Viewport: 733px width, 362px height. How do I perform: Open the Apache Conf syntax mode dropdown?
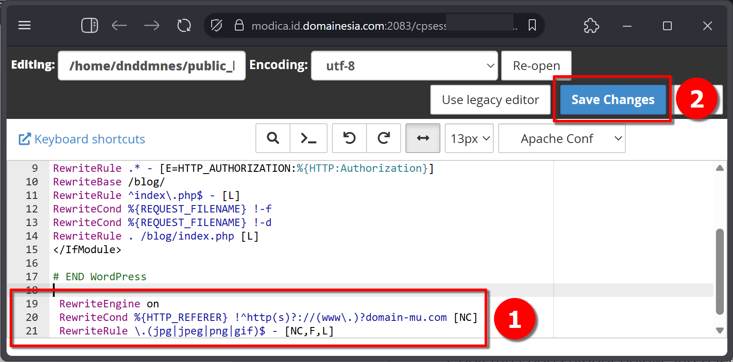pos(562,138)
